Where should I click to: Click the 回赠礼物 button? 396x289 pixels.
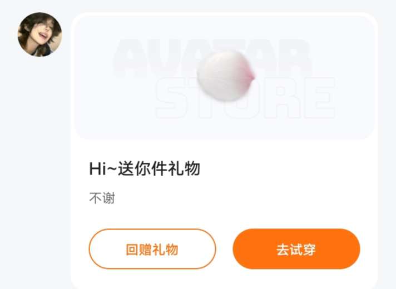(152, 249)
